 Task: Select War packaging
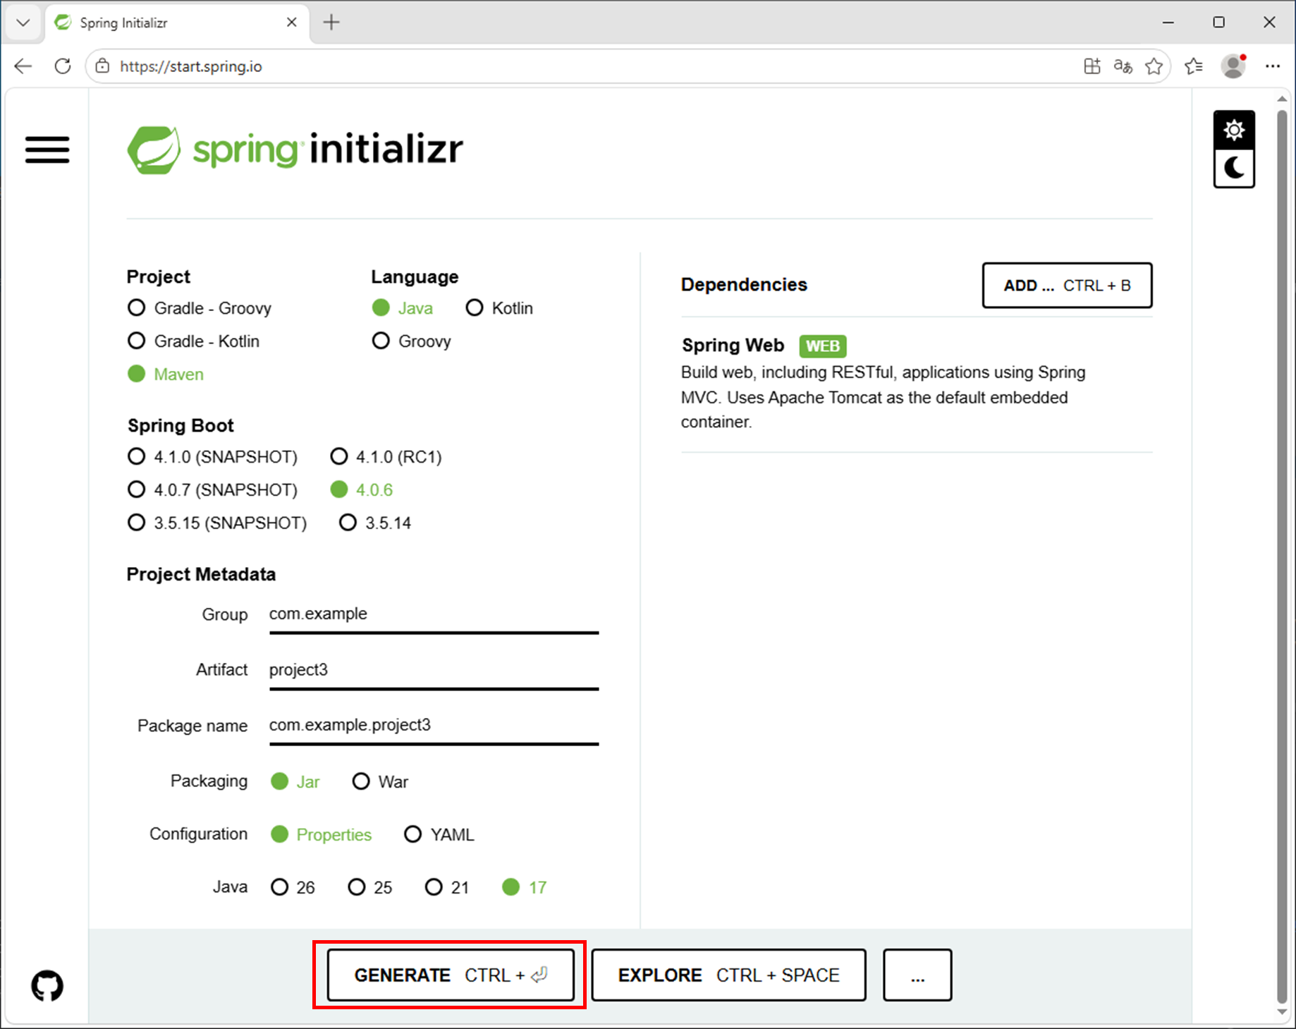click(x=380, y=781)
